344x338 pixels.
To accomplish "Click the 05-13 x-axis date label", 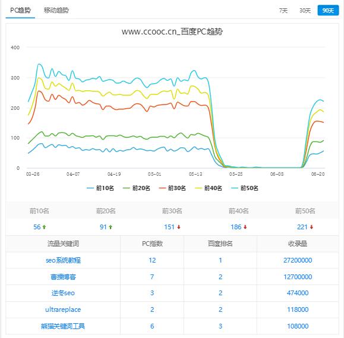I will (195, 174).
